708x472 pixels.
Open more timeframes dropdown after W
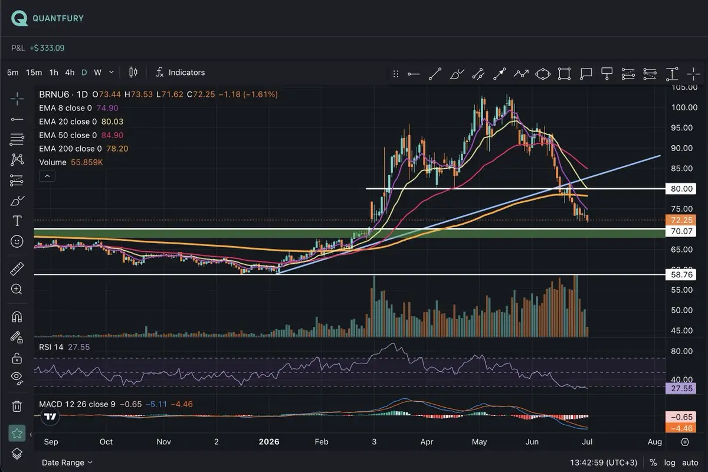click(x=112, y=72)
